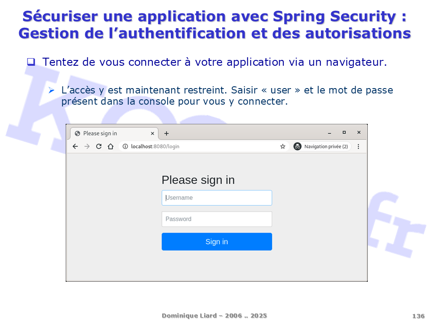Screen dimensions: 429x322
Task: Close the browser window
Action: pos(358,132)
